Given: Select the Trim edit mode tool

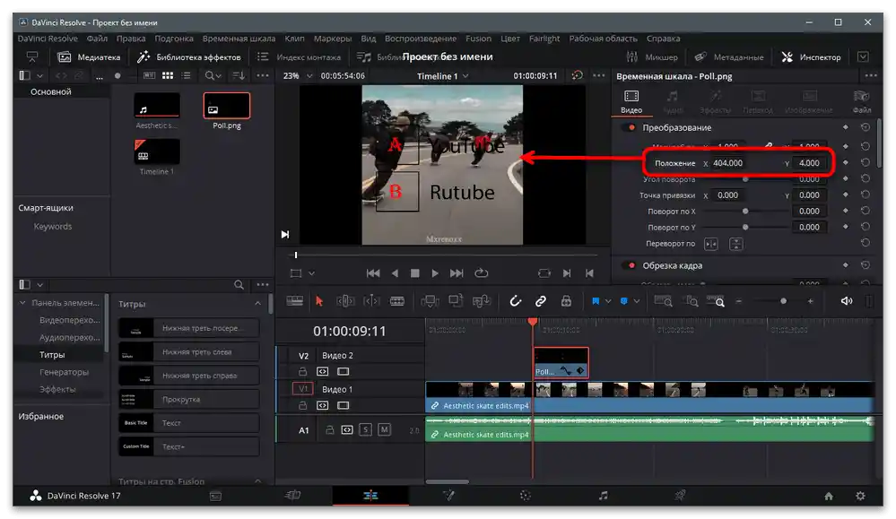Looking at the screenshot, I should (345, 301).
